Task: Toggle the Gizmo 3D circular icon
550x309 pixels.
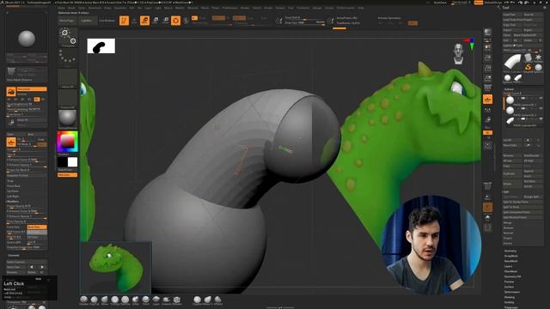Action: point(175,21)
